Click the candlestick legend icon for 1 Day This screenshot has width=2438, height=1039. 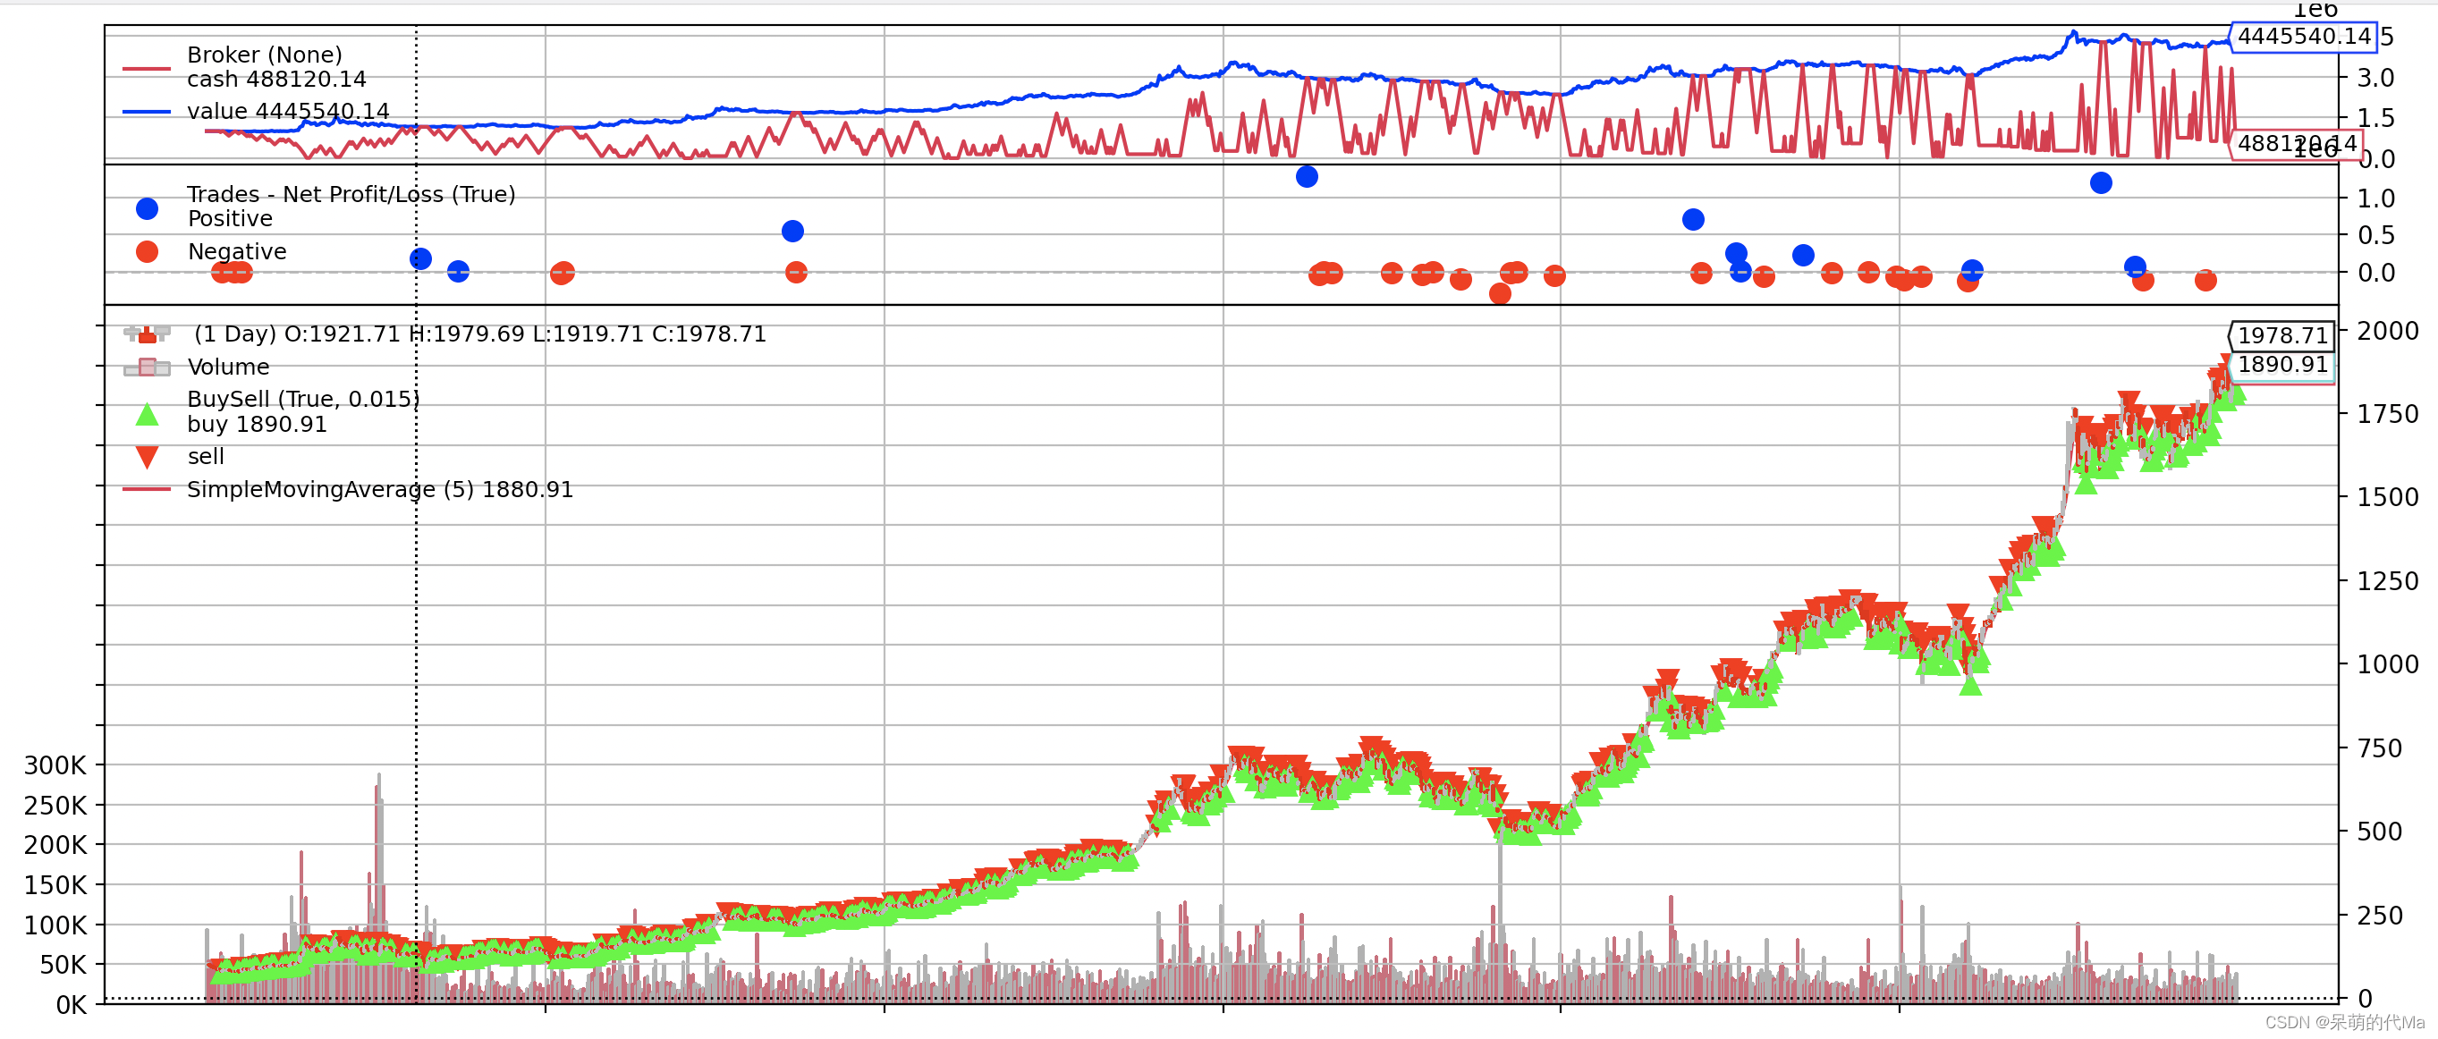(147, 334)
